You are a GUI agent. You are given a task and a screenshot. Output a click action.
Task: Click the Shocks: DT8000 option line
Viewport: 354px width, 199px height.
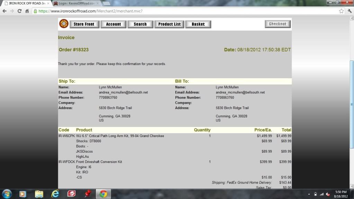coord(89,141)
